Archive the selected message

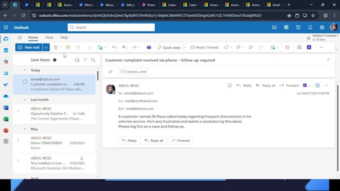[68, 47]
